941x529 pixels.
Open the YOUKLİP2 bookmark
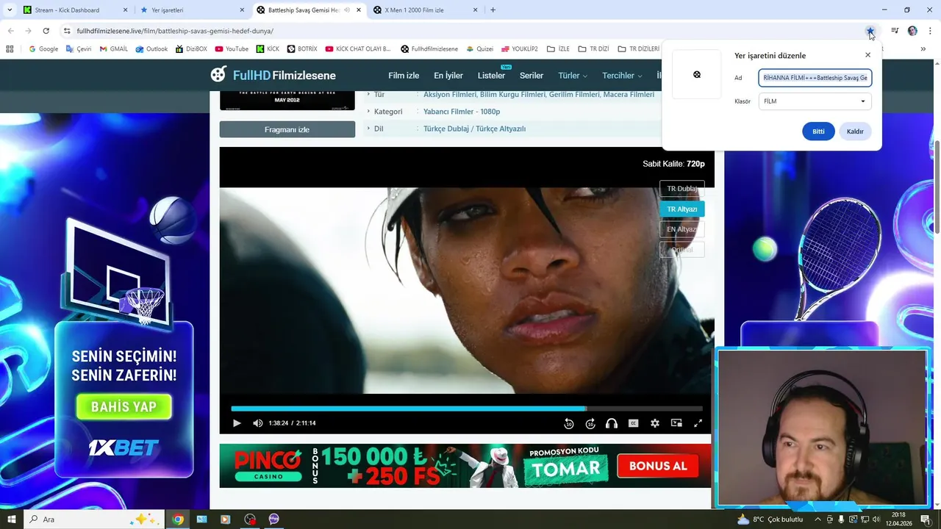[519, 49]
